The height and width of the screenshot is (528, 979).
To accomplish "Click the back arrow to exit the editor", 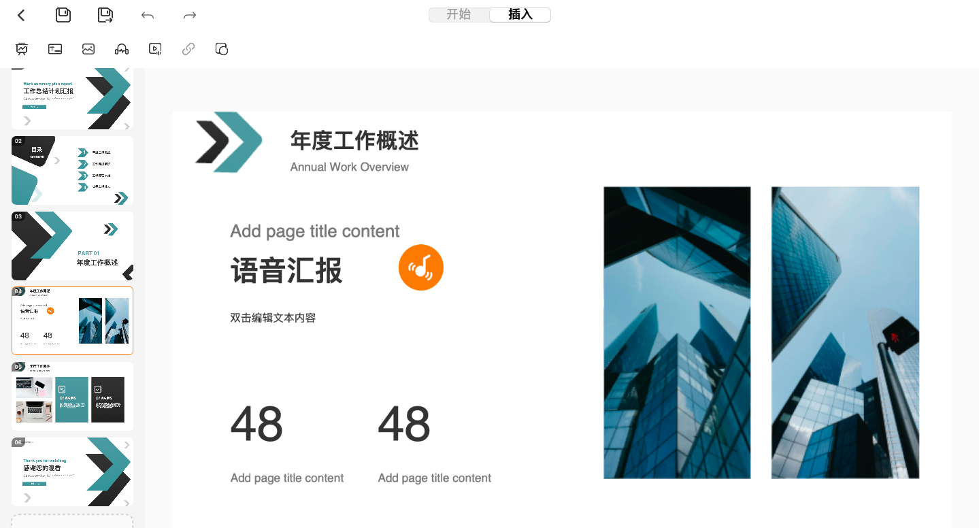I will point(20,14).
